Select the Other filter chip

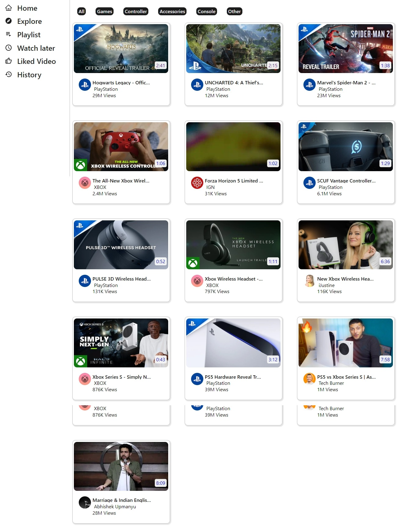pos(234,11)
